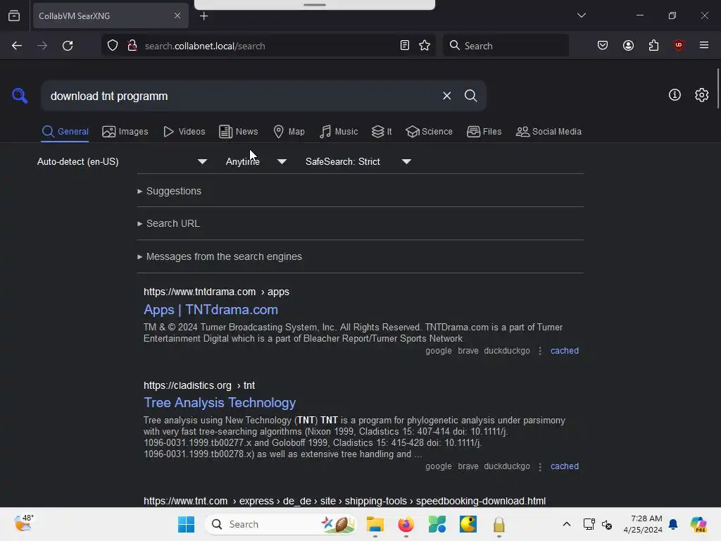This screenshot has height=541, width=721.
Task: Open the list all tabs chevron
Action: click(x=581, y=15)
